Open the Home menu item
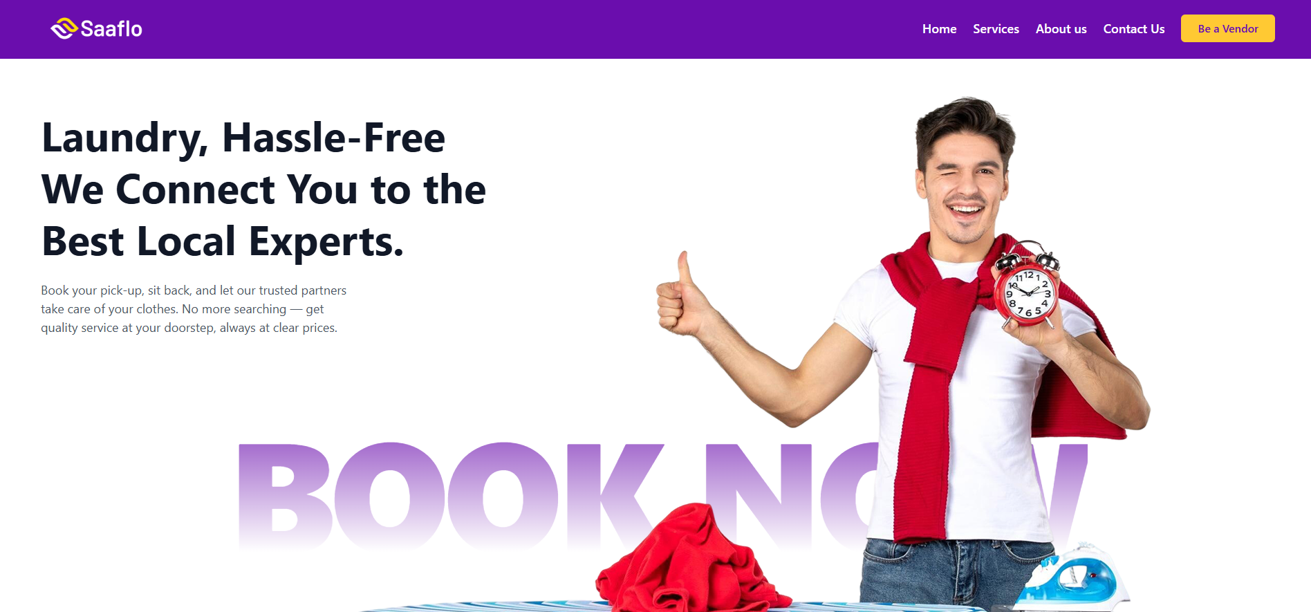The height and width of the screenshot is (612, 1311). coord(939,29)
